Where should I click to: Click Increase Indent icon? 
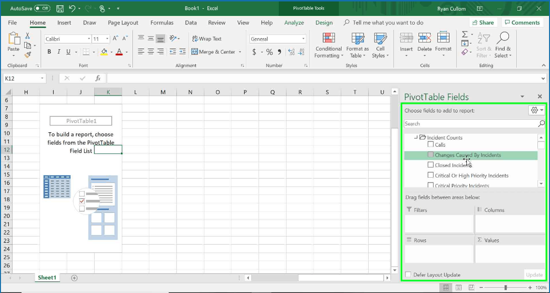click(182, 52)
